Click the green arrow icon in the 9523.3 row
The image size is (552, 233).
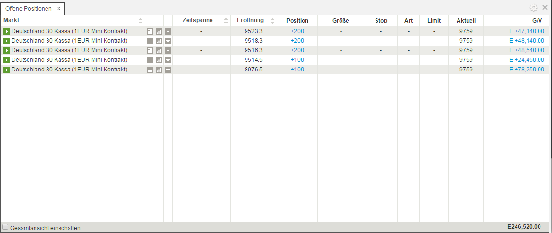6,31
